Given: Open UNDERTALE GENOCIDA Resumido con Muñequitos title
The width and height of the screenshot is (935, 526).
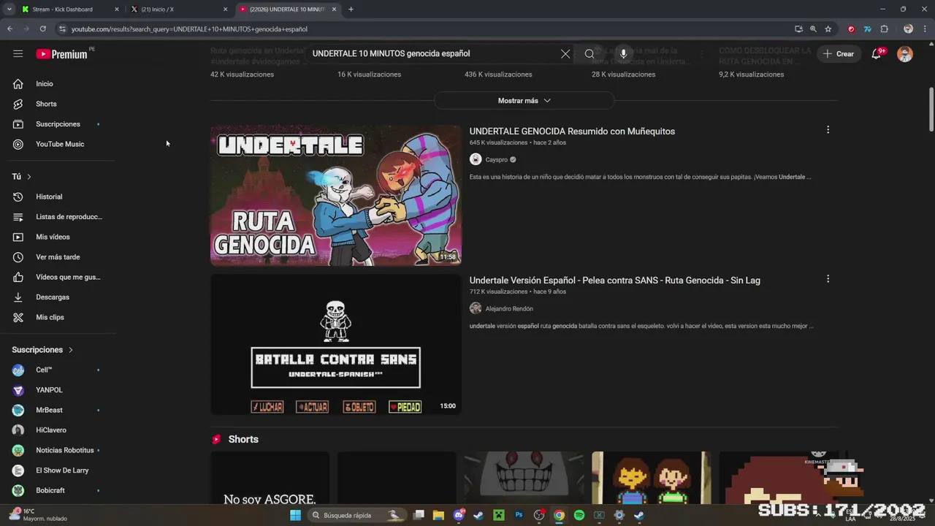Looking at the screenshot, I should click(x=572, y=131).
